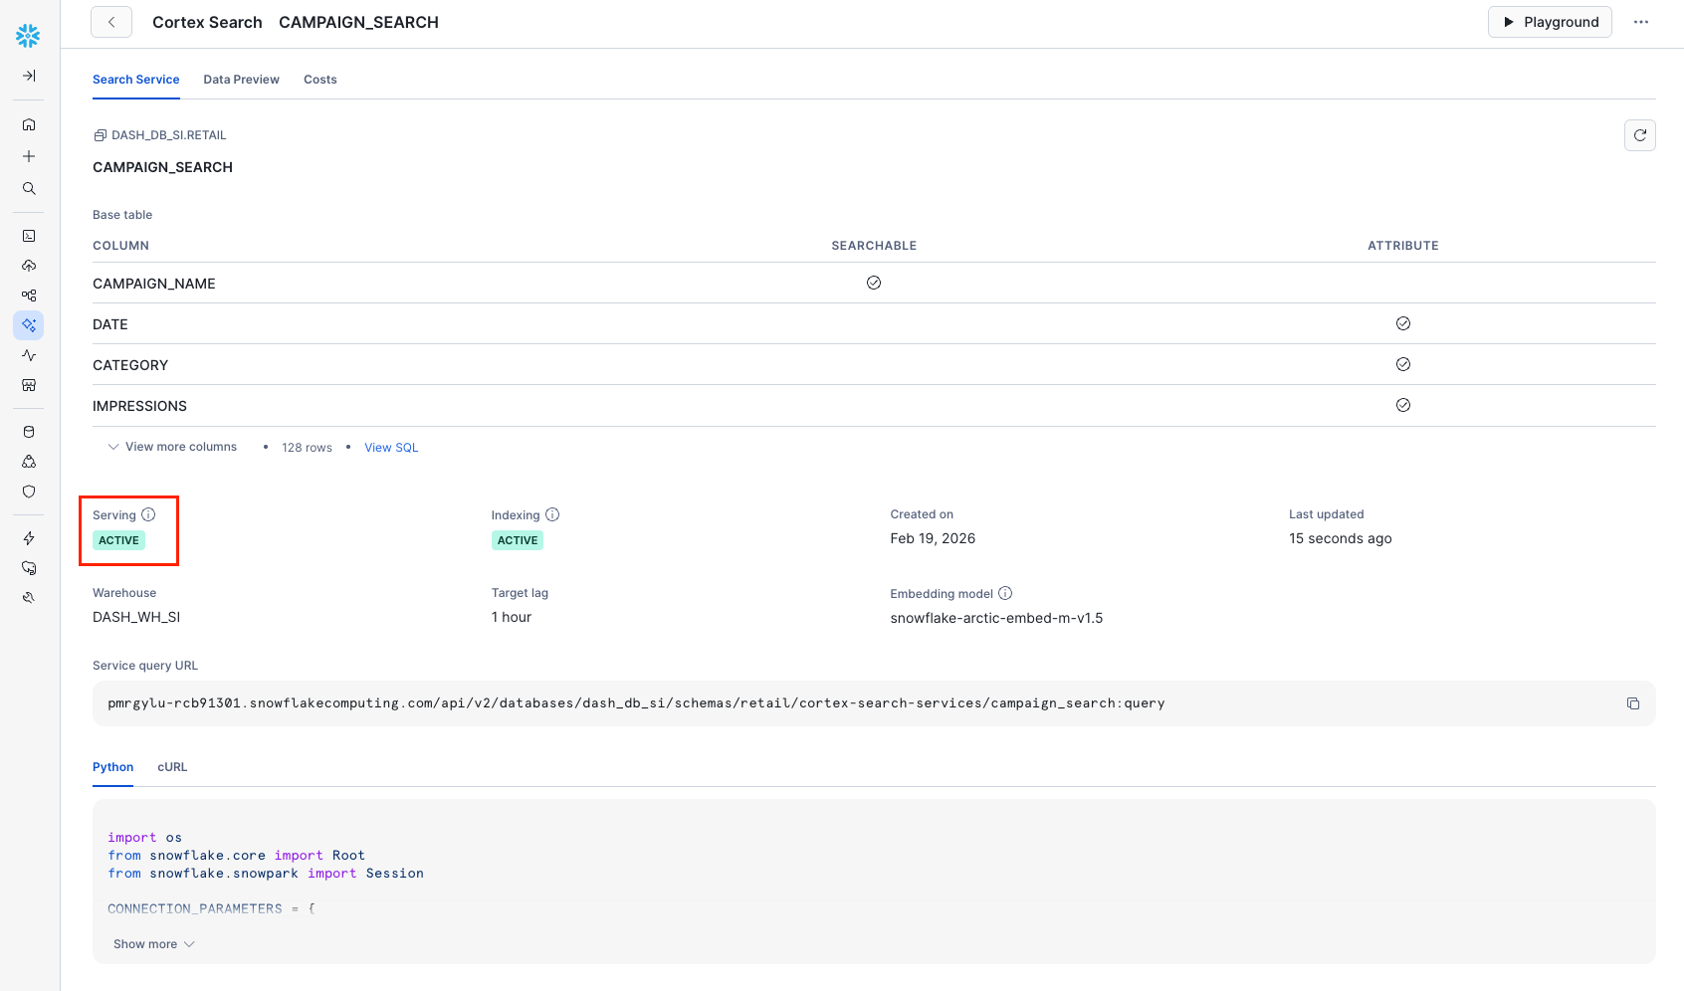The image size is (1684, 991).
Task: Open the three-dot more options menu
Action: 1640,22
